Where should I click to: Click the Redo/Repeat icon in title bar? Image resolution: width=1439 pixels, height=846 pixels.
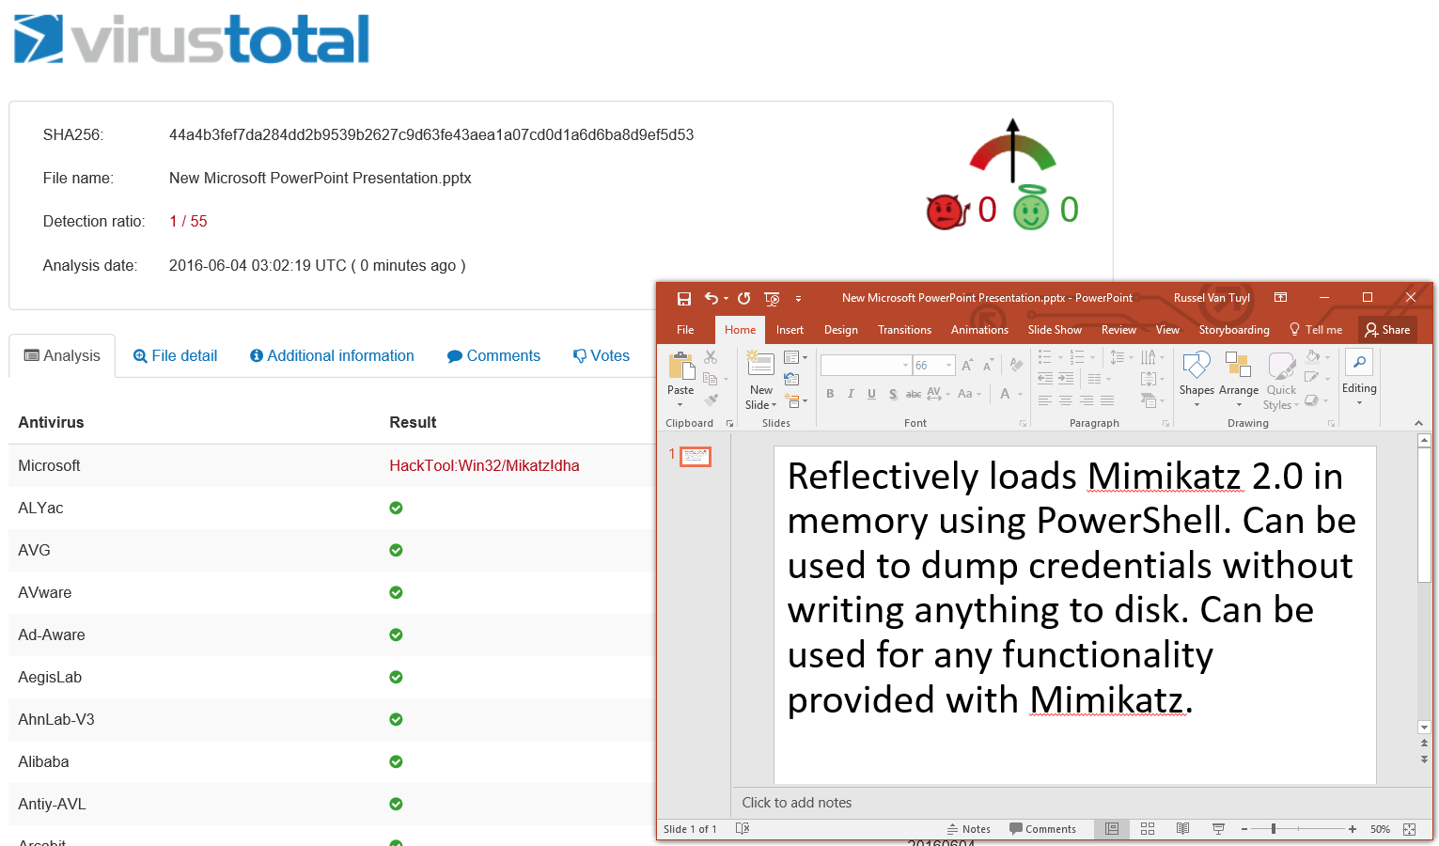[744, 298]
